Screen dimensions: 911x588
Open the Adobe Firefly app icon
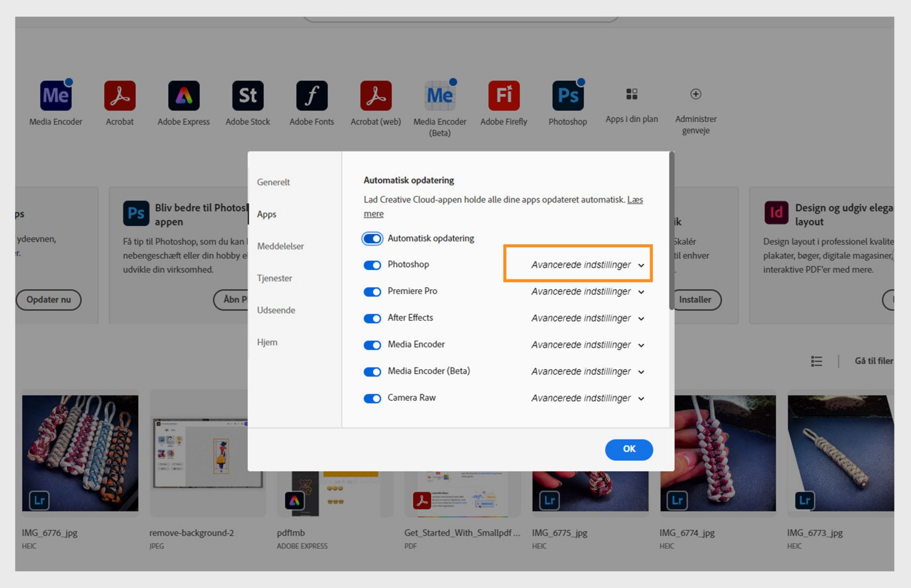click(x=504, y=95)
